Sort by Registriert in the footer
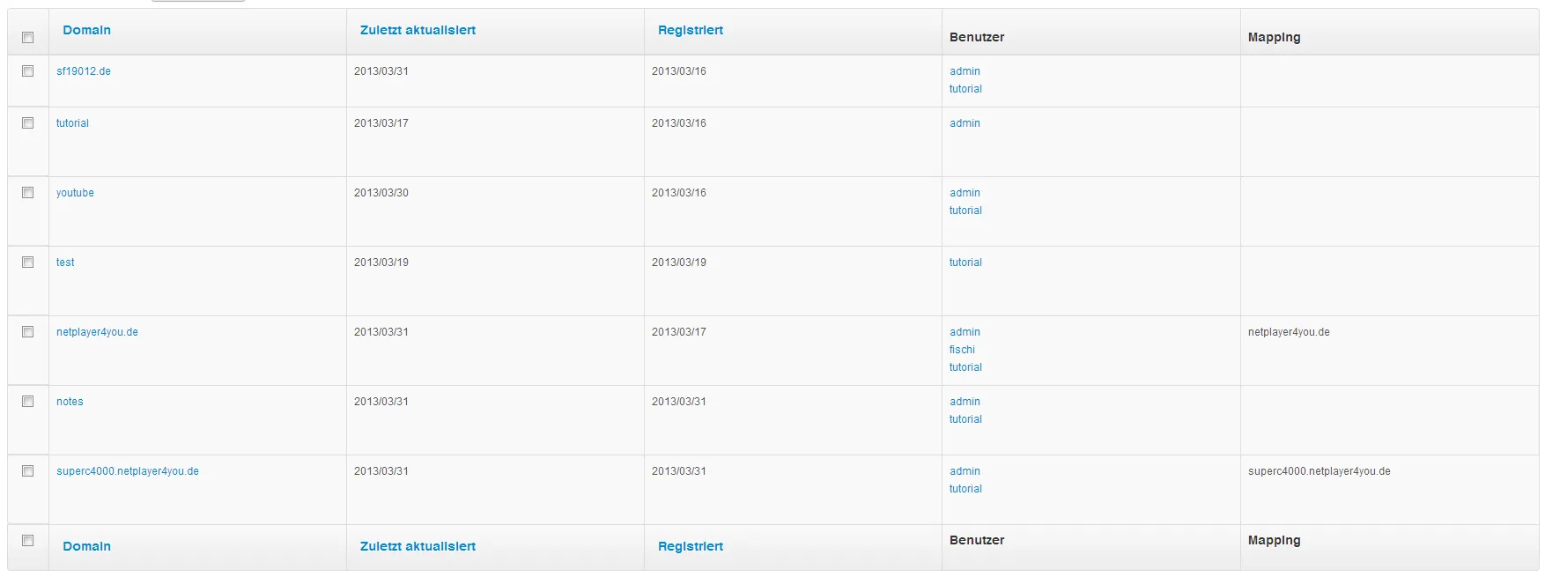Screen dimensions: 1545x577 point(691,546)
